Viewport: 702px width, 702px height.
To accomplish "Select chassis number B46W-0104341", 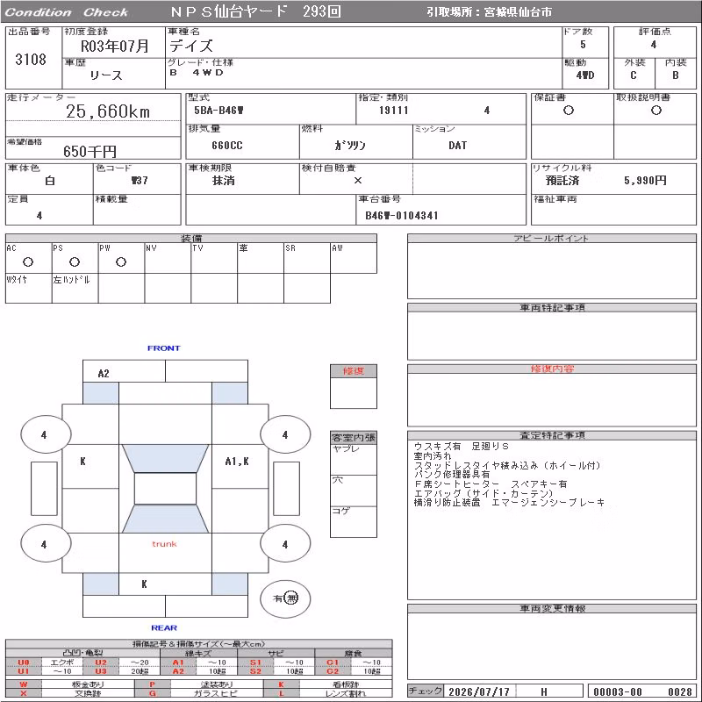I will [x=402, y=216].
